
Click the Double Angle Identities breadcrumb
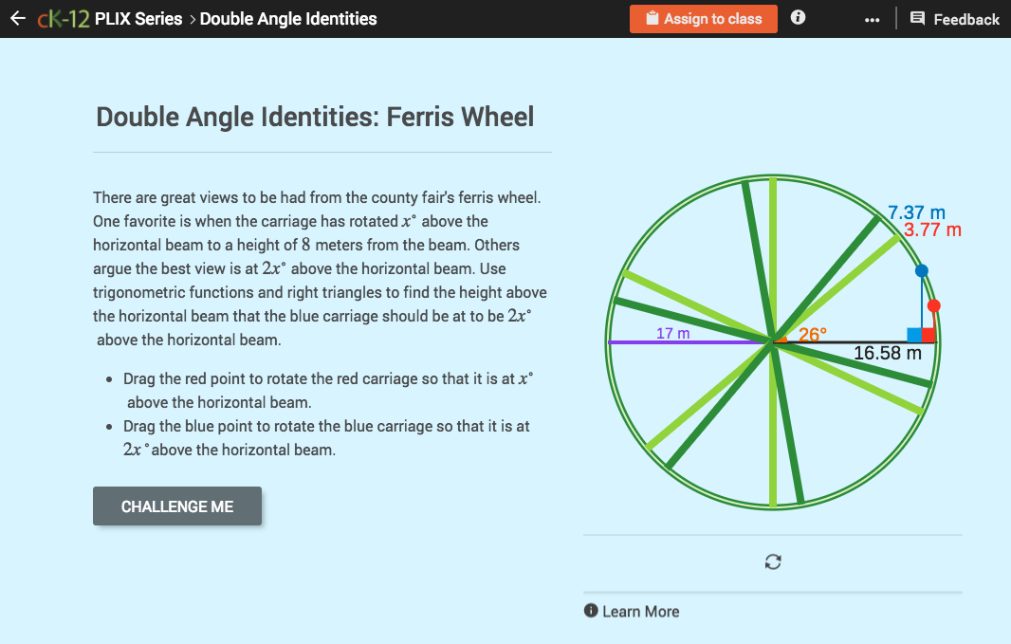click(x=288, y=18)
